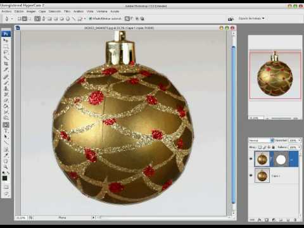Choose the Line shape in options bar
The width and height of the screenshot is (304, 228).
tap(73, 18)
